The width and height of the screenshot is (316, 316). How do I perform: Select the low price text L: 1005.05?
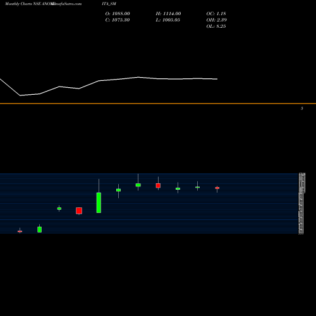(168, 20)
